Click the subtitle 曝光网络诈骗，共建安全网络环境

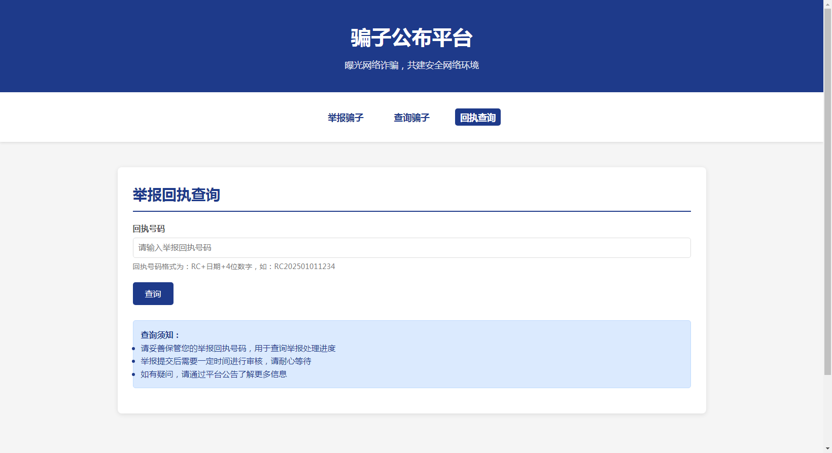click(411, 65)
